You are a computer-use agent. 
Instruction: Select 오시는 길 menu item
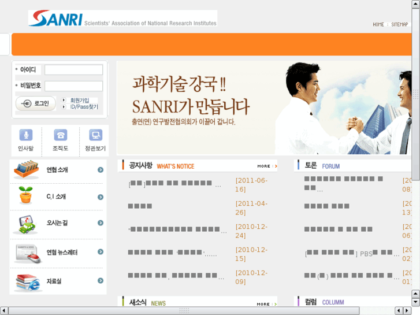point(57,223)
